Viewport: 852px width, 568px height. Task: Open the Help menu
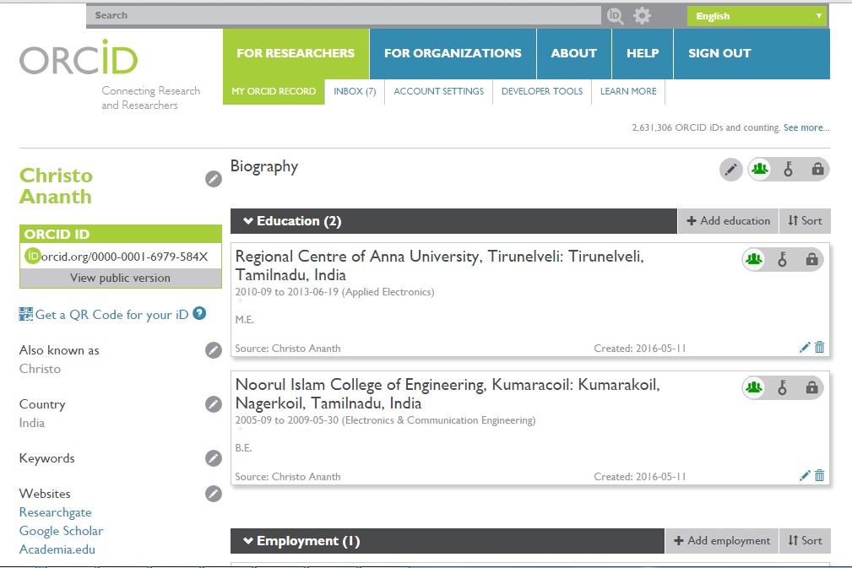click(x=643, y=53)
